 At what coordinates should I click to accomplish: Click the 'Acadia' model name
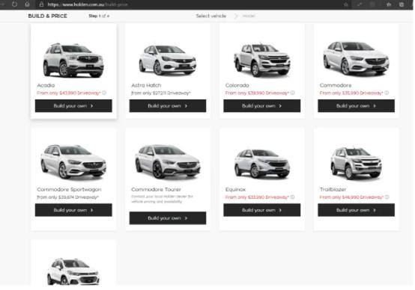click(46, 85)
